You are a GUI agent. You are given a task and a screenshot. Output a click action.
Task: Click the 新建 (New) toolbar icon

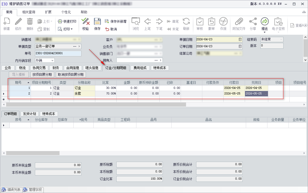[6, 24]
